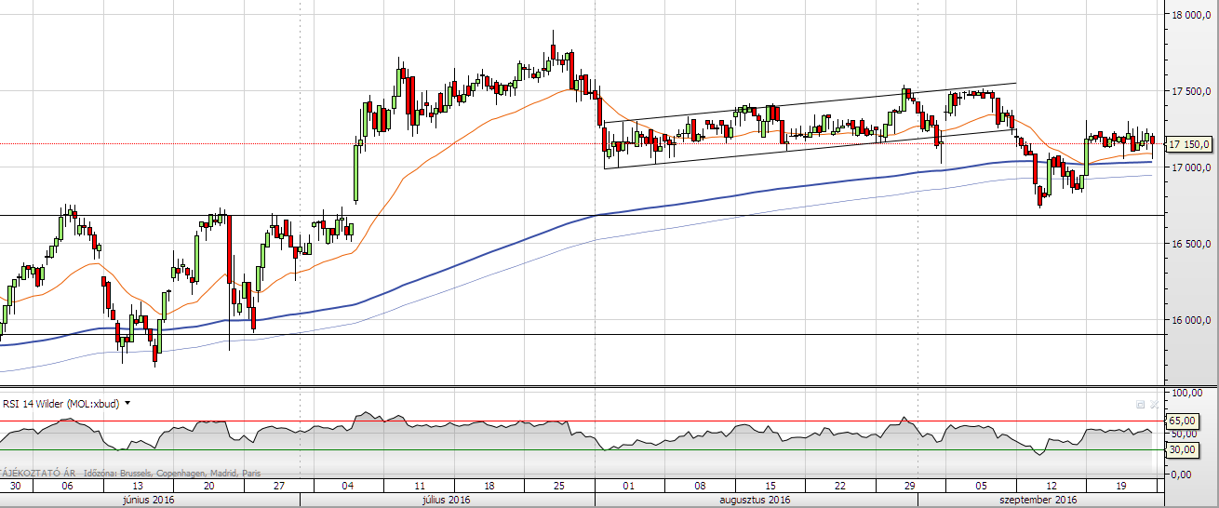Select the 16 000,0 price axis label
This screenshot has height=508, width=1219.
click(x=1190, y=320)
